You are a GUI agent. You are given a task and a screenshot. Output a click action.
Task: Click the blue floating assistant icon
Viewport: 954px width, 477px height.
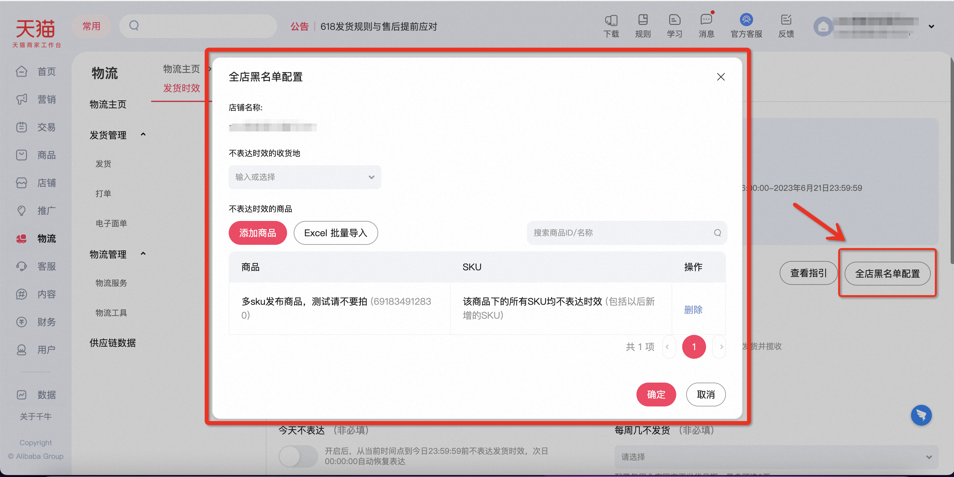click(x=921, y=415)
